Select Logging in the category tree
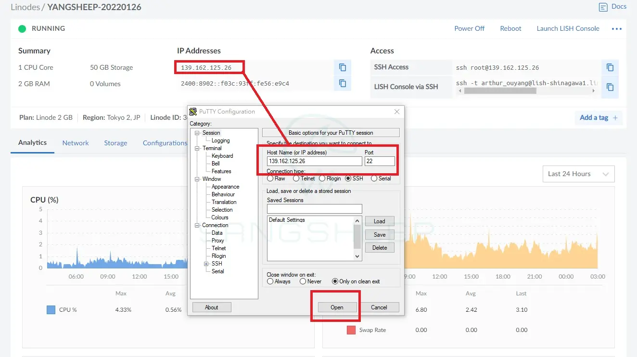This screenshot has height=357, width=637. click(220, 140)
